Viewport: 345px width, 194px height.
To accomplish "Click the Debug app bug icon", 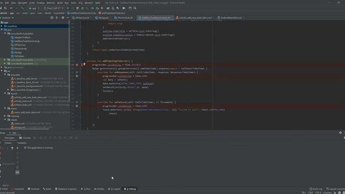I will pos(82,8).
